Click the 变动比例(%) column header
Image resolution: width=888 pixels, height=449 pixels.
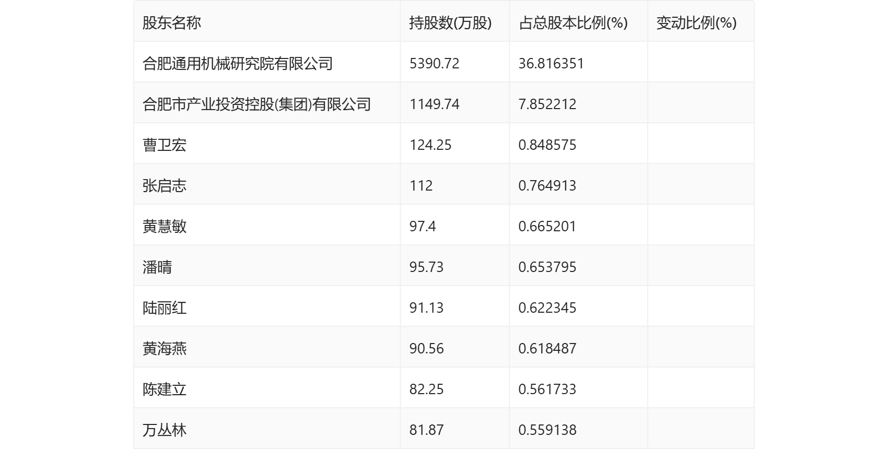[696, 23]
